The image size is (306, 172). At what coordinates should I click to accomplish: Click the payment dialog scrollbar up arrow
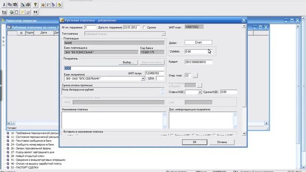click(x=244, y=26)
